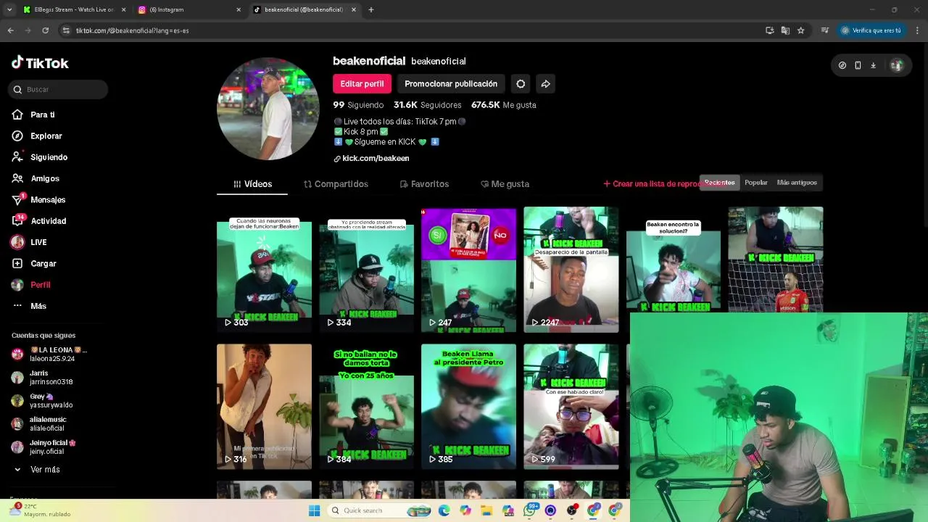Open the Beaken Llama al presidente Petro video
928x522 pixels.
(x=468, y=407)
